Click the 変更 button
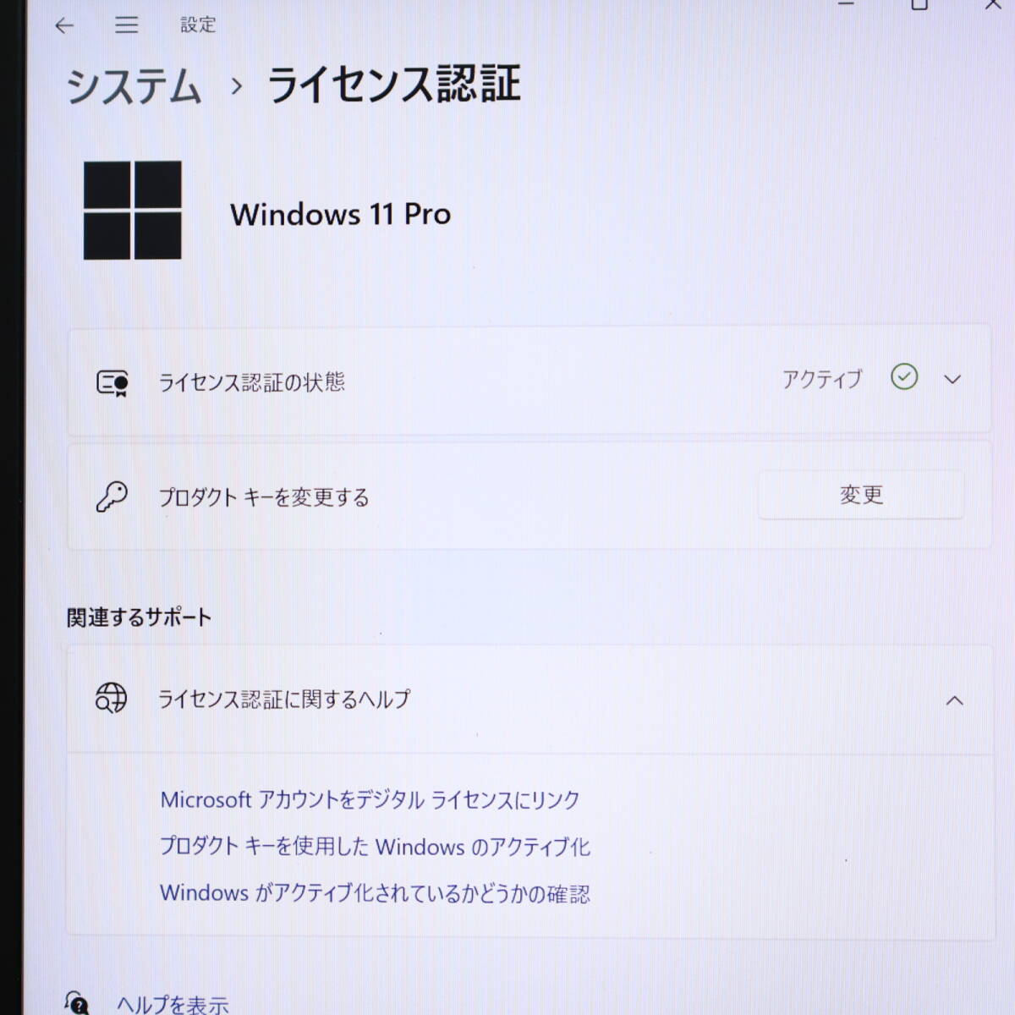Image resolution: width=1015 pixels, height=1015 pixels. [x=861, y=495]
